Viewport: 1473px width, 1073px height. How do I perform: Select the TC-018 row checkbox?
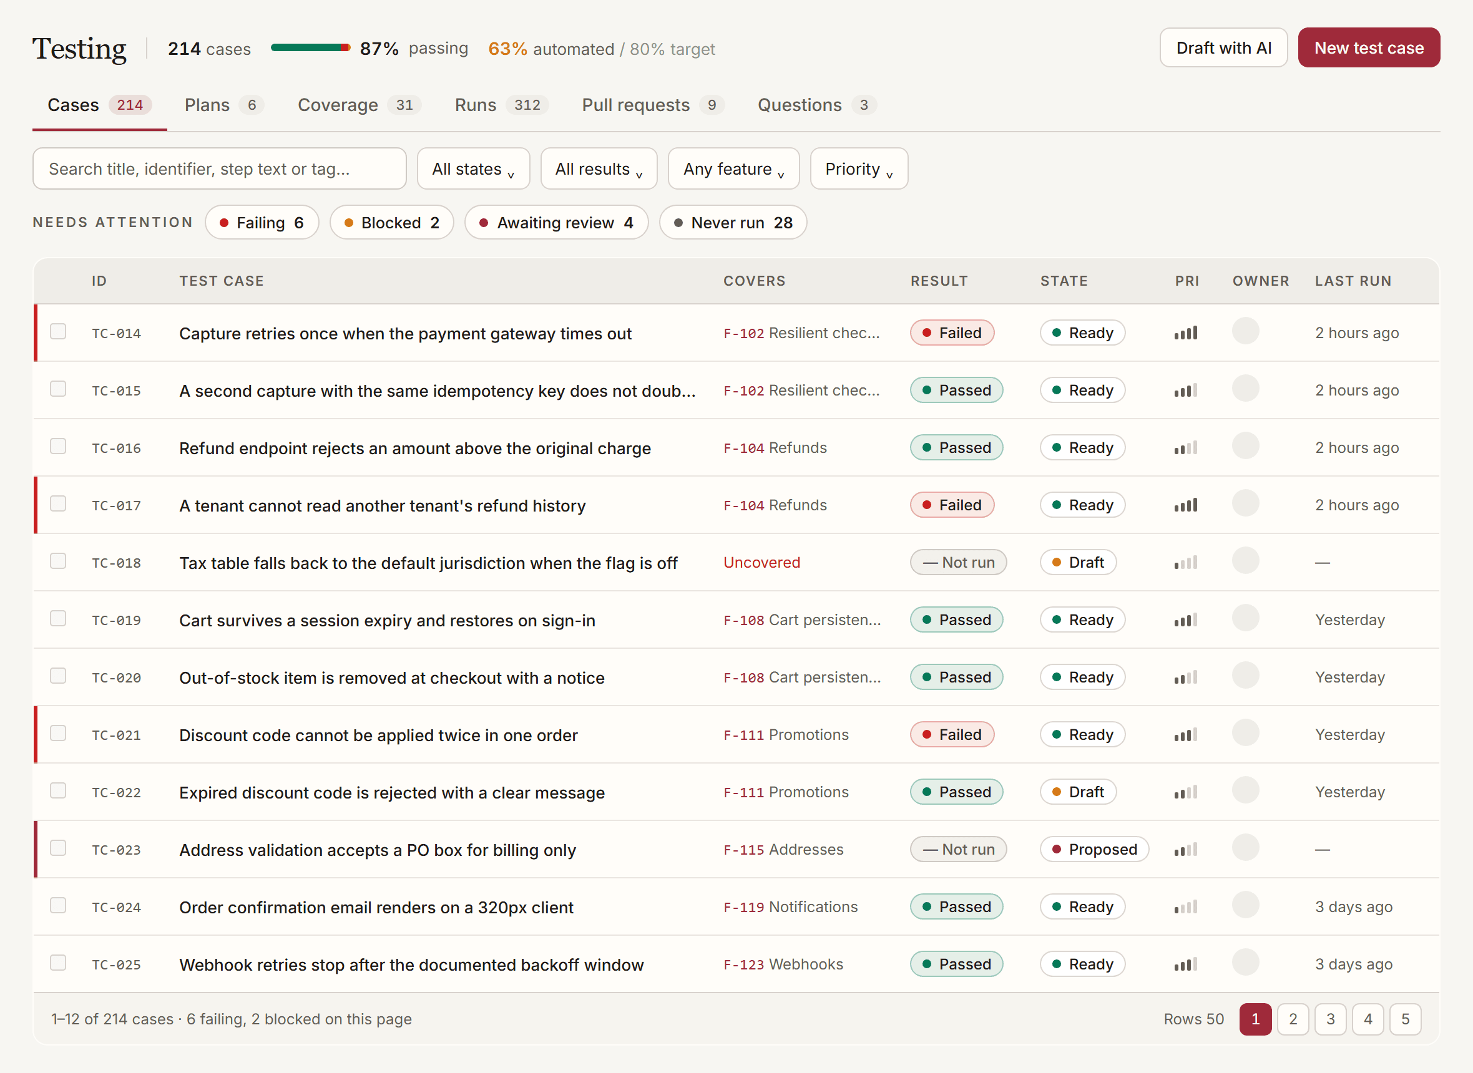click(x=59, y=561)
